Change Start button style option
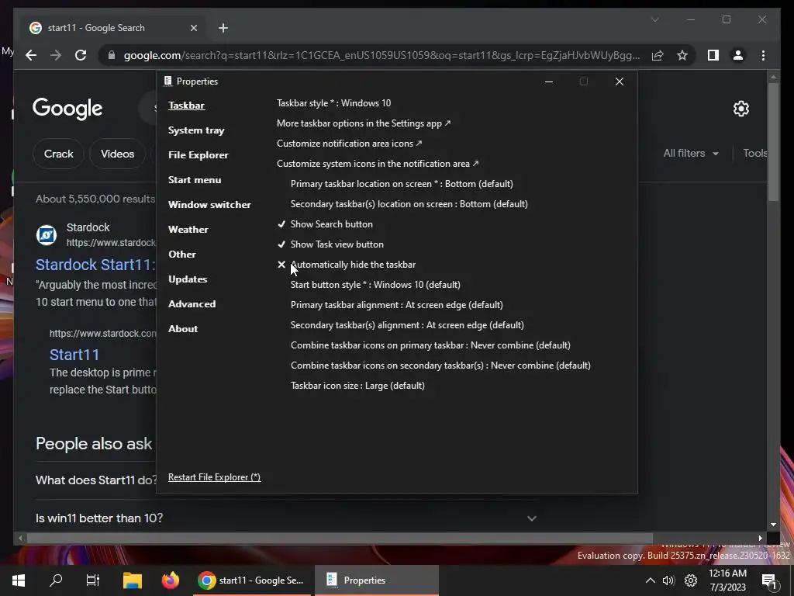This screenshot has height=596, width=794. click(375, 285)
